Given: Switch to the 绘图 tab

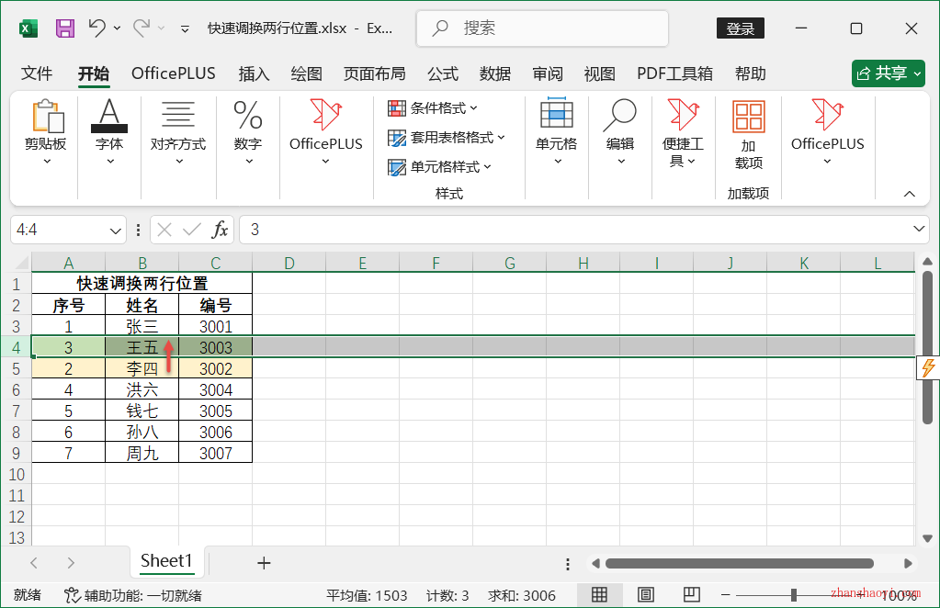Looking at the screenshot, I should pyautogui.click(x=306, y=73).
